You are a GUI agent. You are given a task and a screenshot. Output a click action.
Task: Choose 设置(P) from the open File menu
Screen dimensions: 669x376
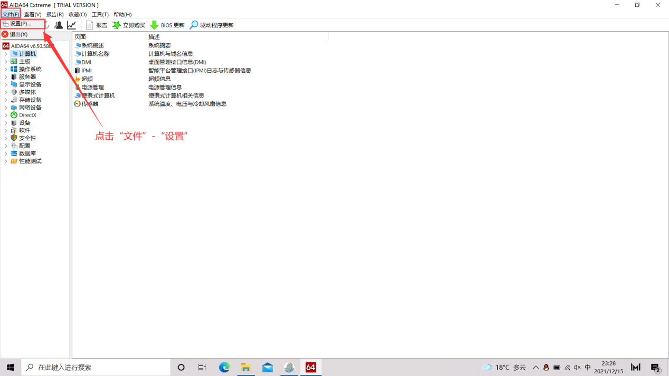[20, 23]
